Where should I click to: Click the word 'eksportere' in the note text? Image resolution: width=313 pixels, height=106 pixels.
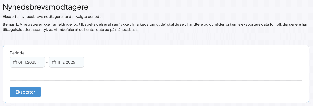pos(242,24)
